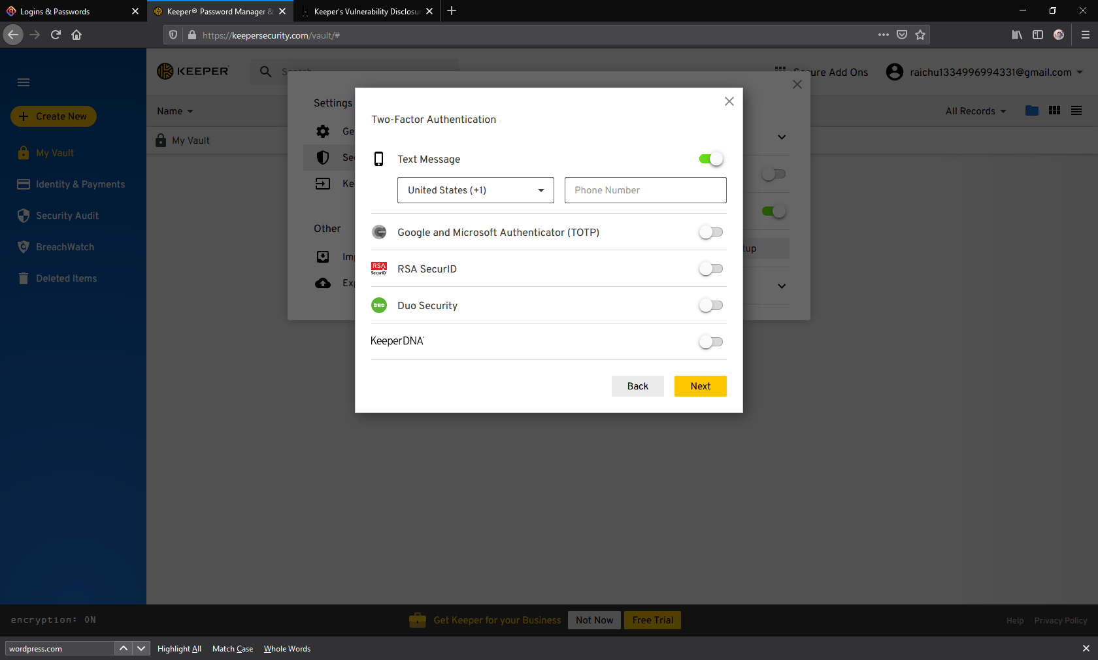Enable Google and Microsoft Authenticator toggle
Viewport: 1098px width, 660px height.
point(710,232)
